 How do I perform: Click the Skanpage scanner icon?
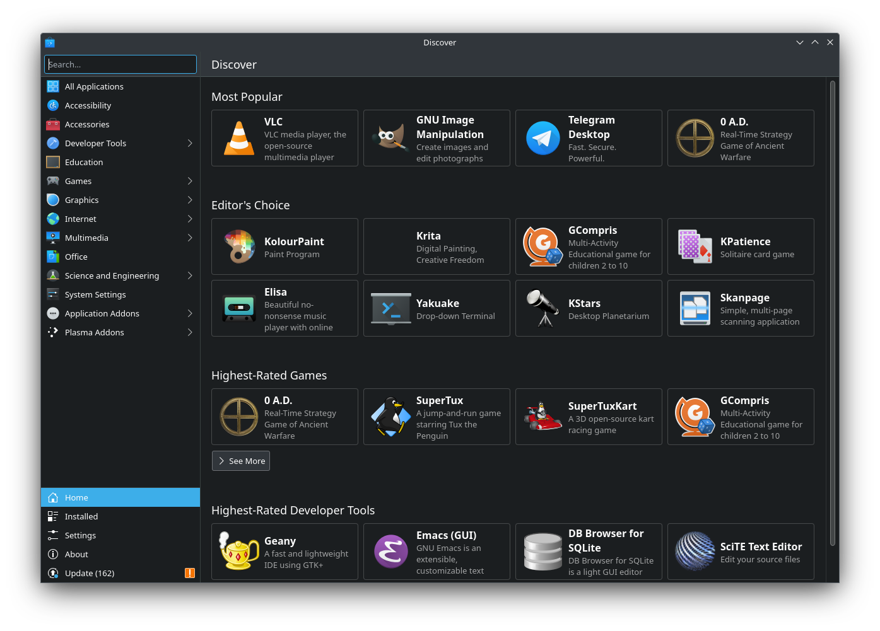point(695,308)
